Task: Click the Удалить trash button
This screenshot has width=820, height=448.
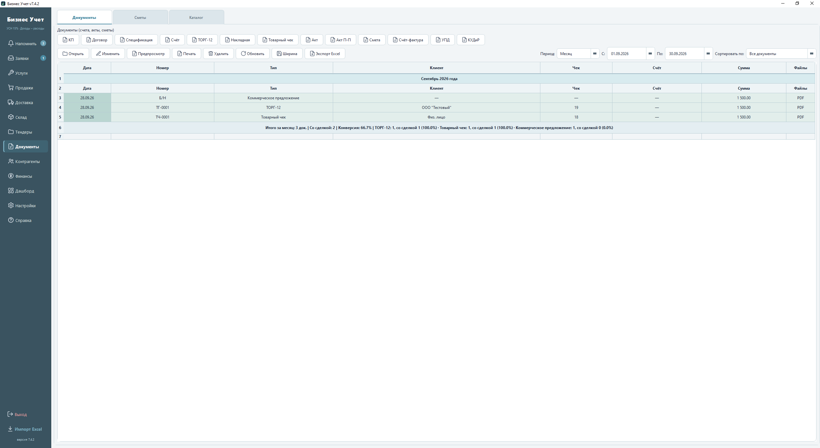Action: pyautogui.click(x=218, y=53)
